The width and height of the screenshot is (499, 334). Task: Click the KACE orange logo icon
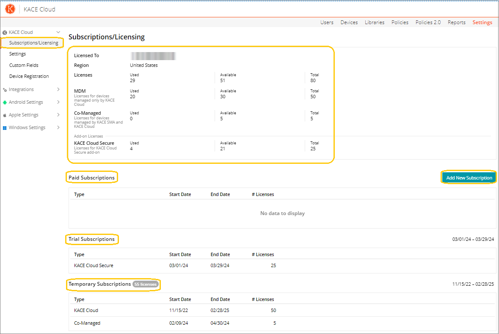[x=10, y=9]
